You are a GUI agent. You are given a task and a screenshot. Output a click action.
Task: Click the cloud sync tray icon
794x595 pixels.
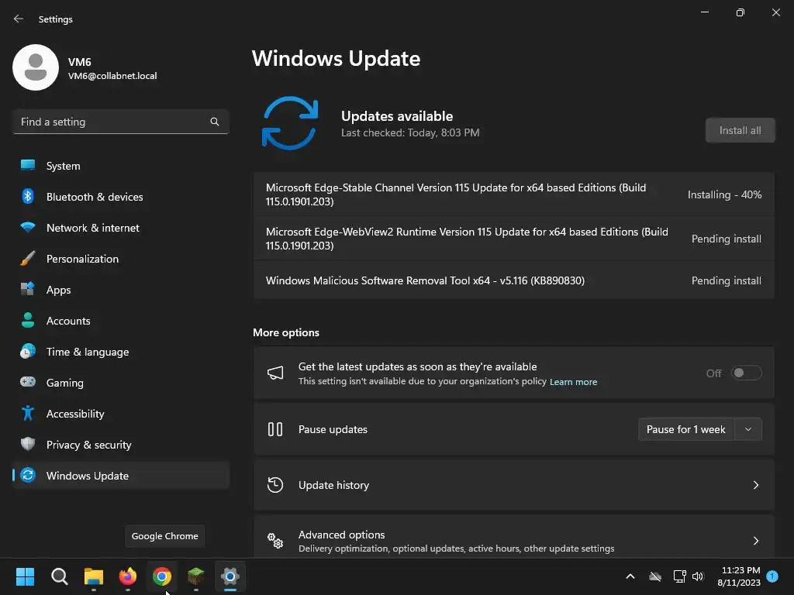(655, 576)
